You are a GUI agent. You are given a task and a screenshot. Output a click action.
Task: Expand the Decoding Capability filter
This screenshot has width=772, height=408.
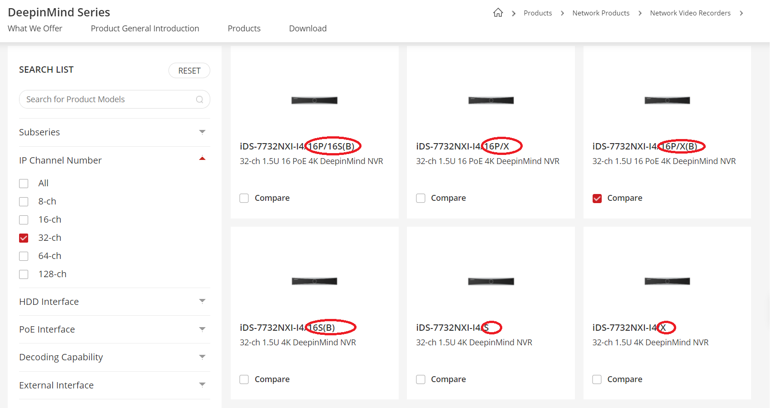pyautogui.click(x=202, y=357)
